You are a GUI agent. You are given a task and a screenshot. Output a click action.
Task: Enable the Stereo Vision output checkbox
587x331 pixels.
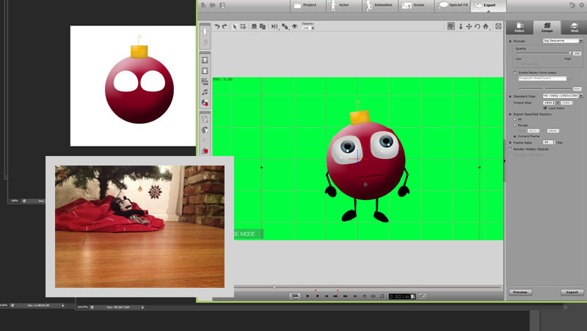click(x=515, y=72)
